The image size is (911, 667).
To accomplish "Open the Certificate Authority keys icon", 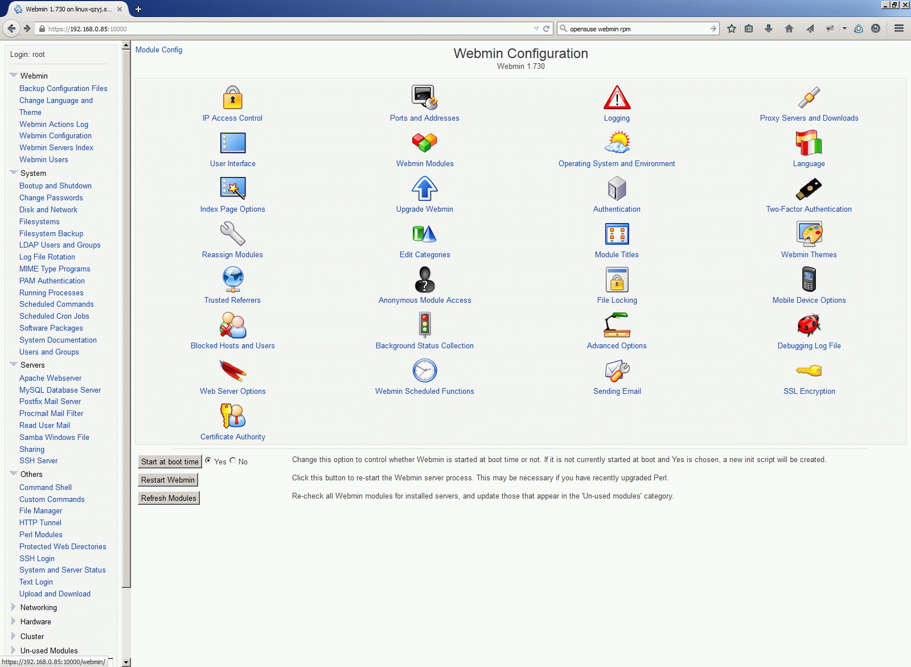I will (x=232, y=416).
